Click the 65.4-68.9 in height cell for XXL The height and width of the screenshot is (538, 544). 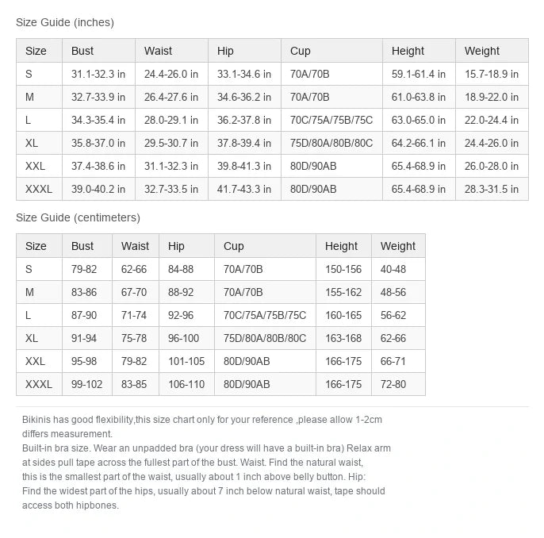419,166
